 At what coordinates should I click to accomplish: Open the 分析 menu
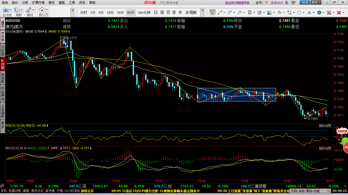coord(25,3)
